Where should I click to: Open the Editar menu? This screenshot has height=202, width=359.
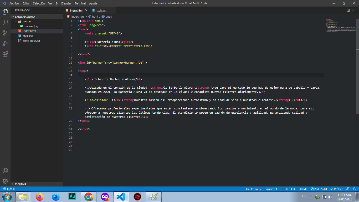(26, 3)
